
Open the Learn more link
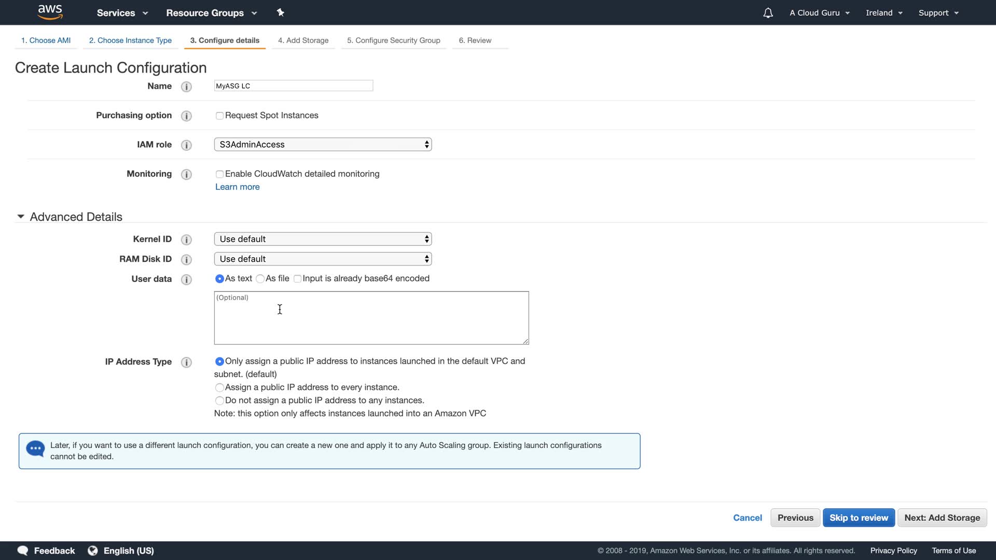coord(237,187)
